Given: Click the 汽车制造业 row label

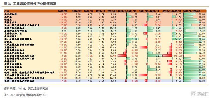Looking at the screenshot, I should click(11, 70).
